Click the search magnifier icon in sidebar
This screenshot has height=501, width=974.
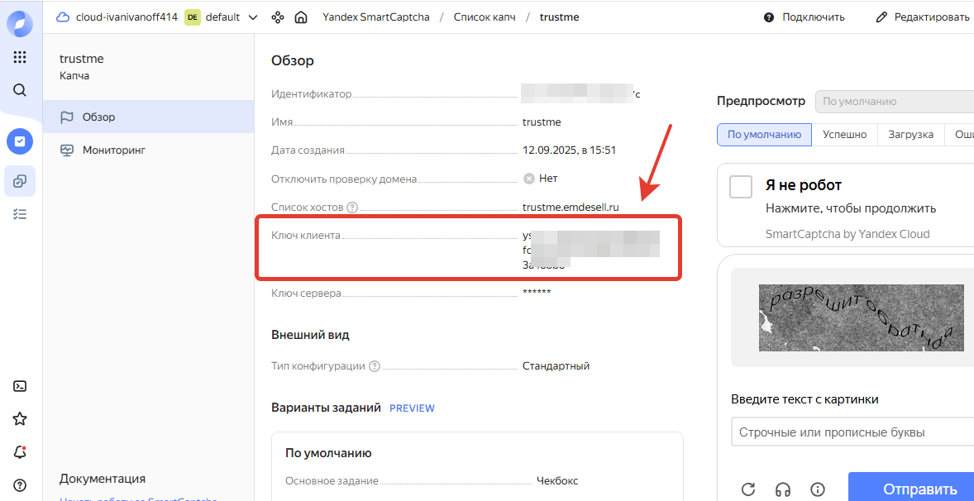[20, 90]
